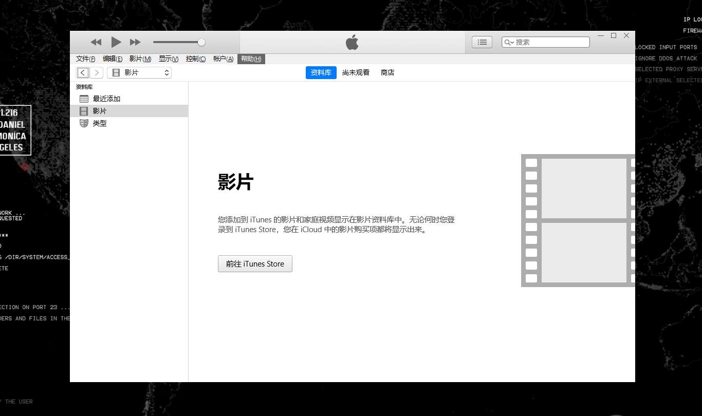Open the 帮助 menu
Screen dimensions: 702x416
coord(251,59)
